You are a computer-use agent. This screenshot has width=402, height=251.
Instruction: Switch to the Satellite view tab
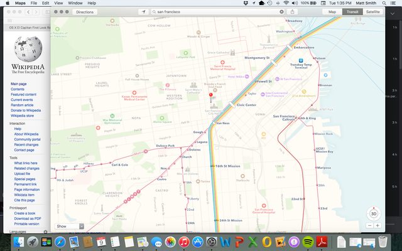[x=372, y=12]
